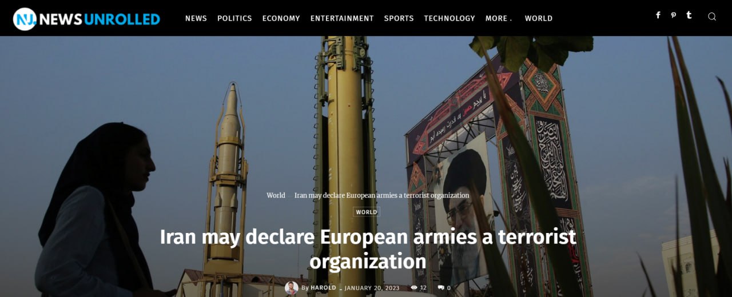
Task: Open the POLITICS menu item
Action: click(234, 18)
